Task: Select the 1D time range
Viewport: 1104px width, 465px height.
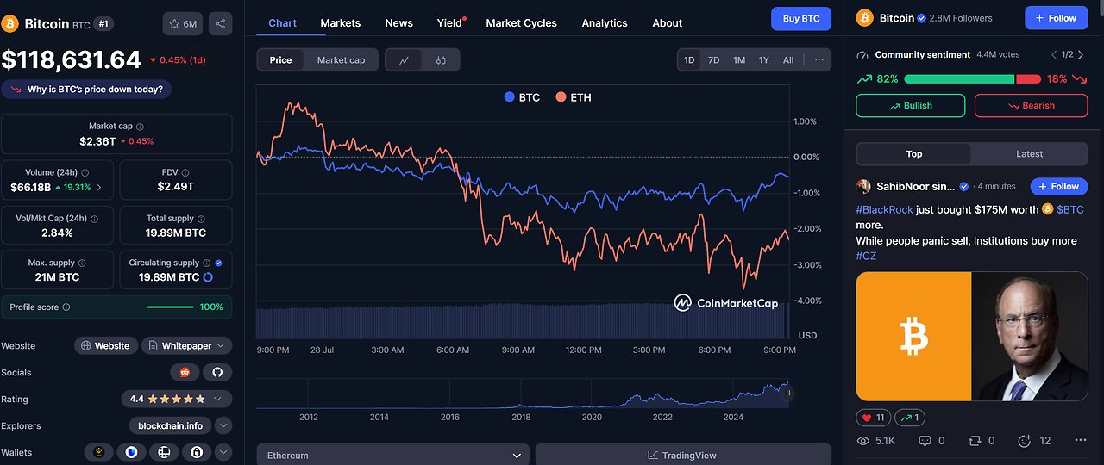Action: tap(689, 60)
